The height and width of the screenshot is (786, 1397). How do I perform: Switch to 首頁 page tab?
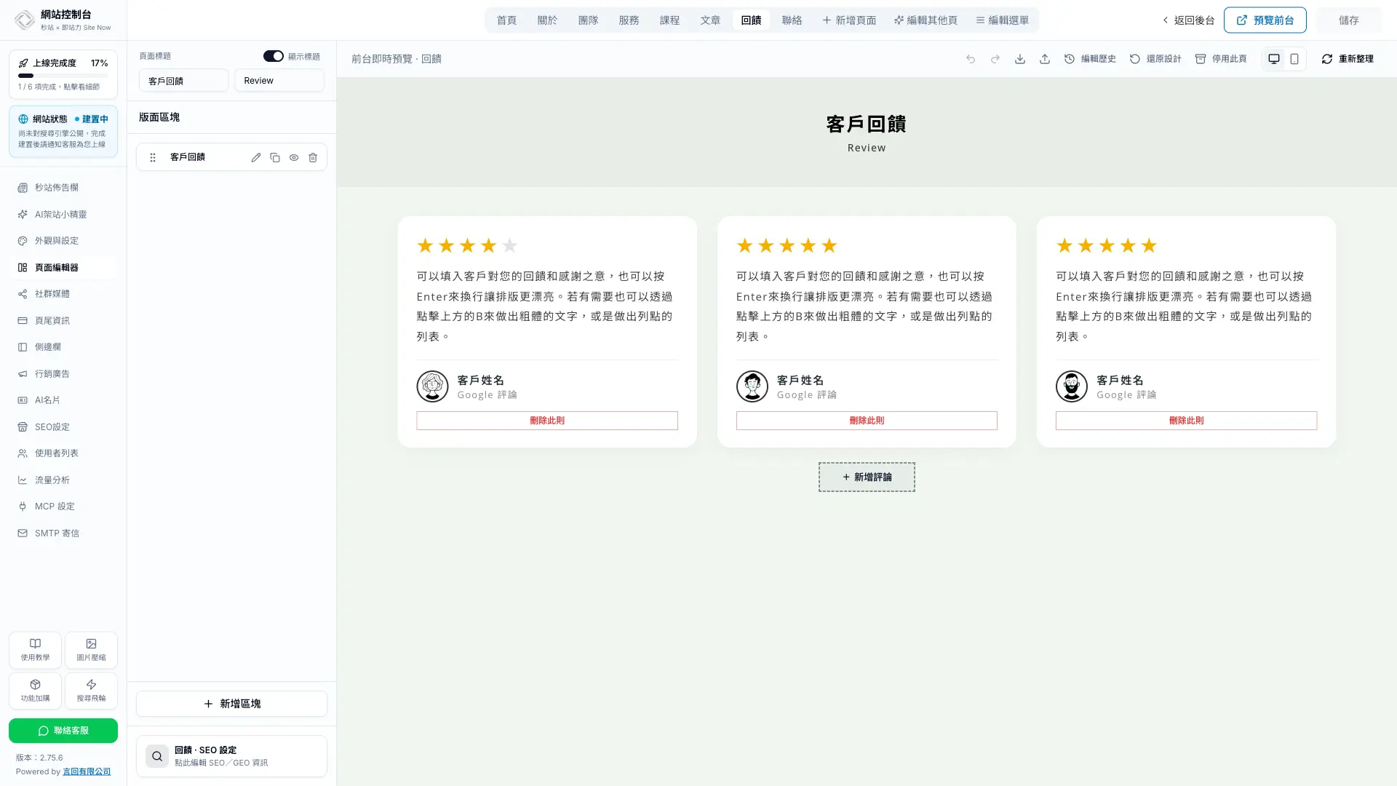[x=506, y=20]
